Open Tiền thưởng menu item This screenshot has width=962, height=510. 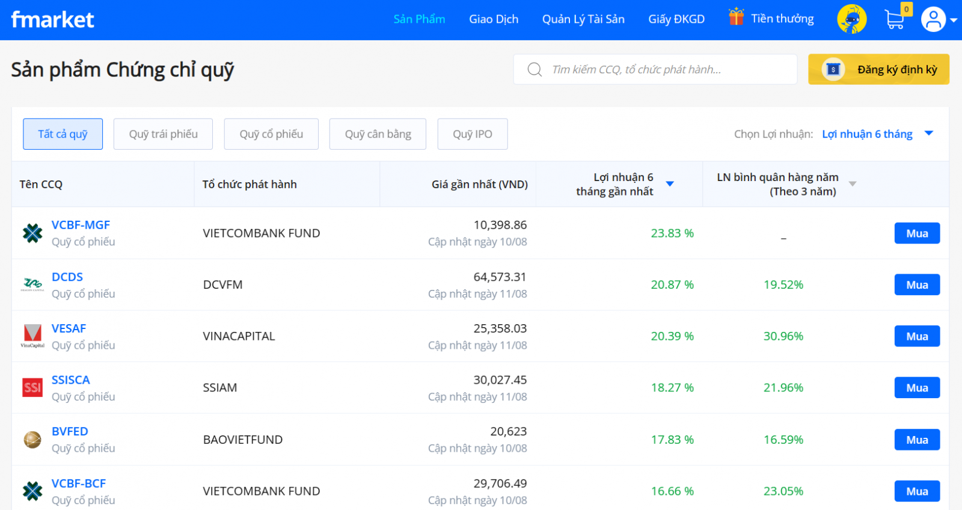click(782, 19)
